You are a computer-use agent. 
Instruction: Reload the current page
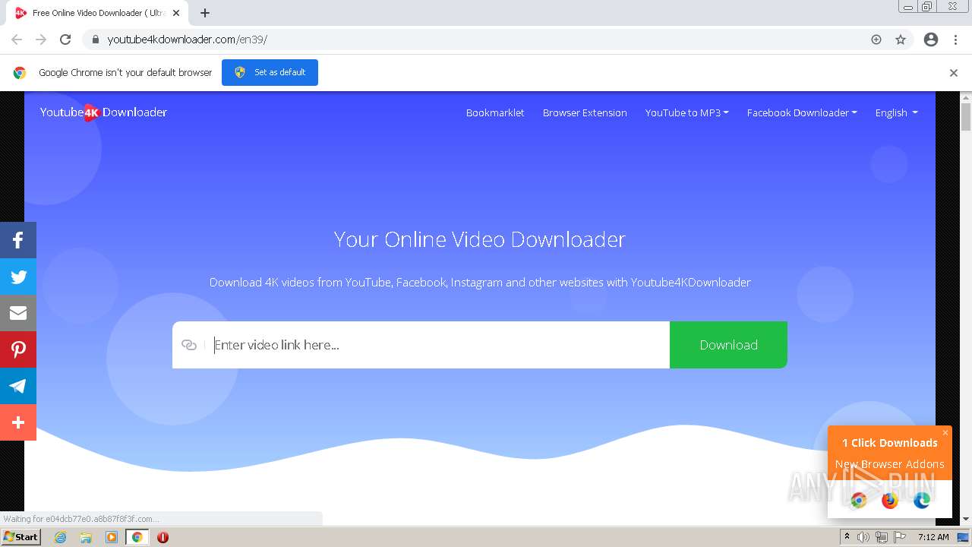[65, 40]
